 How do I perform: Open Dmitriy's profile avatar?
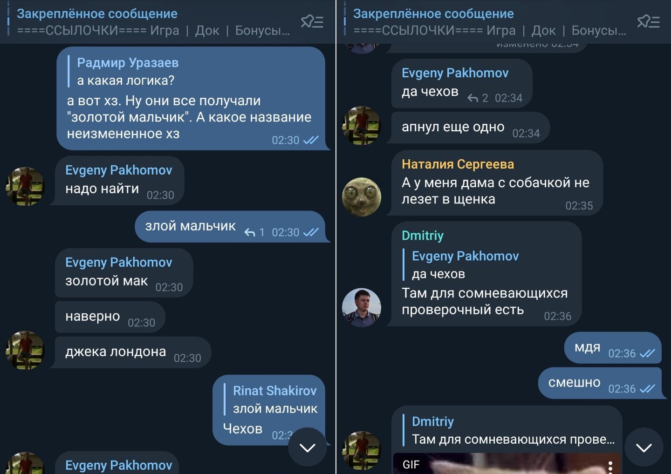click(362, 307)
